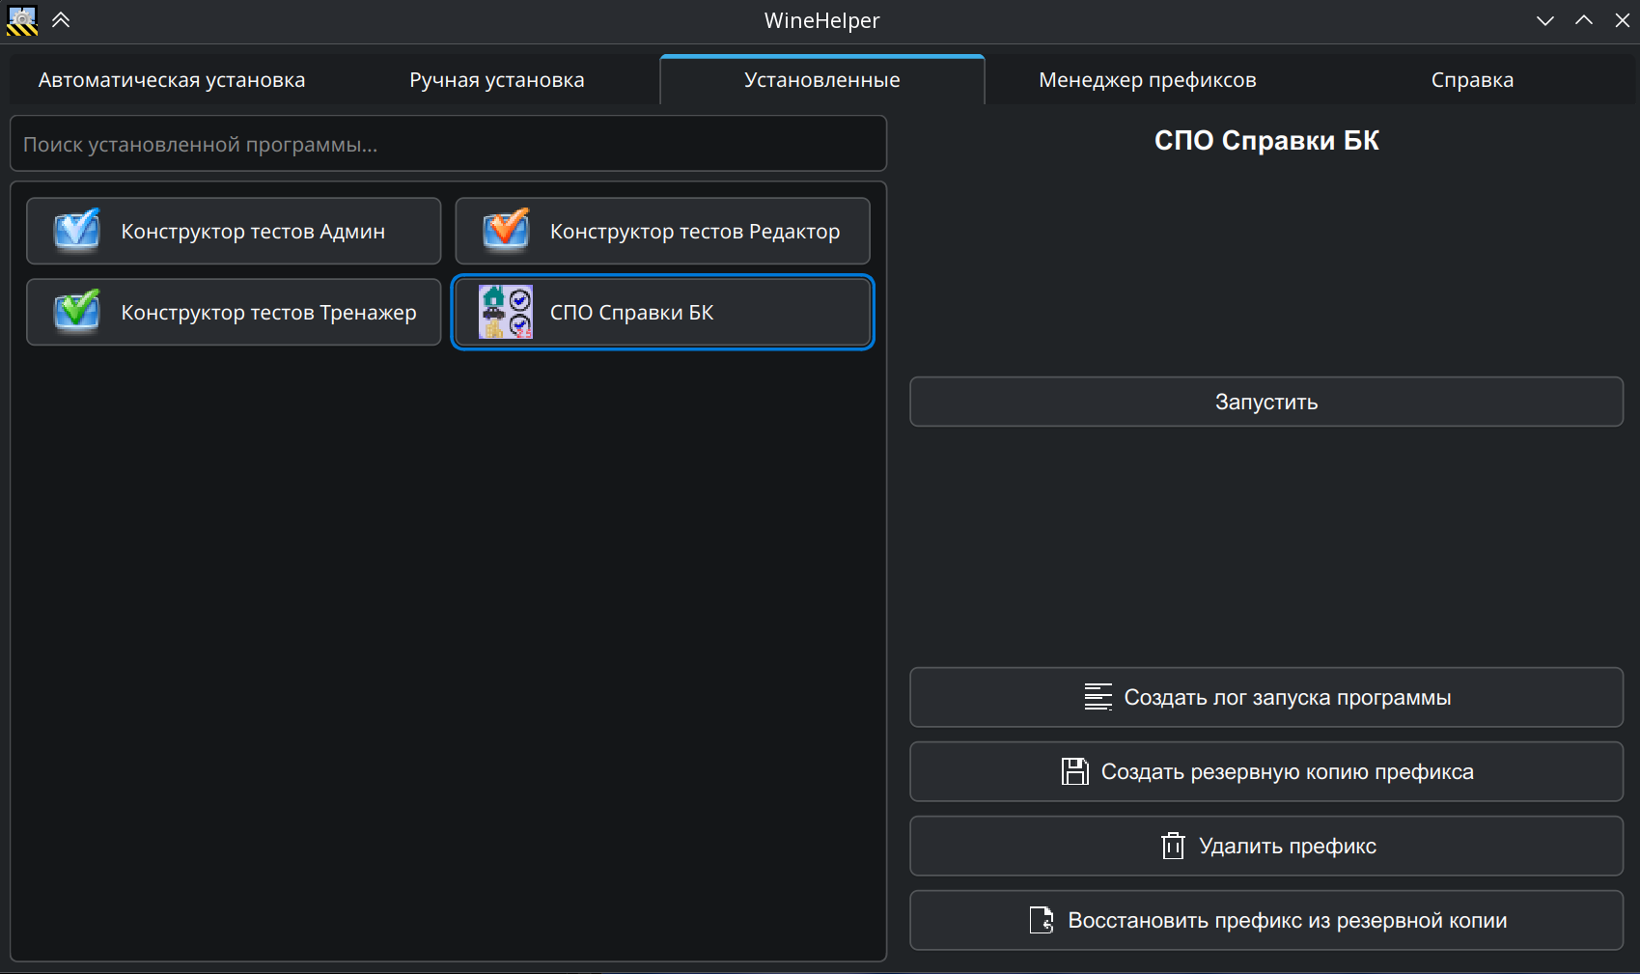
Task: Click the Конструктор тестов Тренажер green checkmark icon
Action: 77,312
